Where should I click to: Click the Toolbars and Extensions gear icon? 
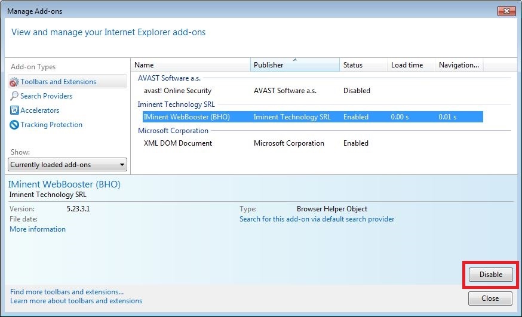point(14,82)
